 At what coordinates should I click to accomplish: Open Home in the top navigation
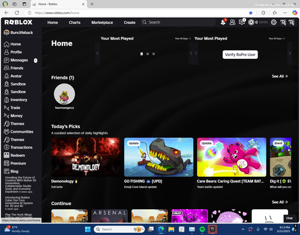coord(53,22)
